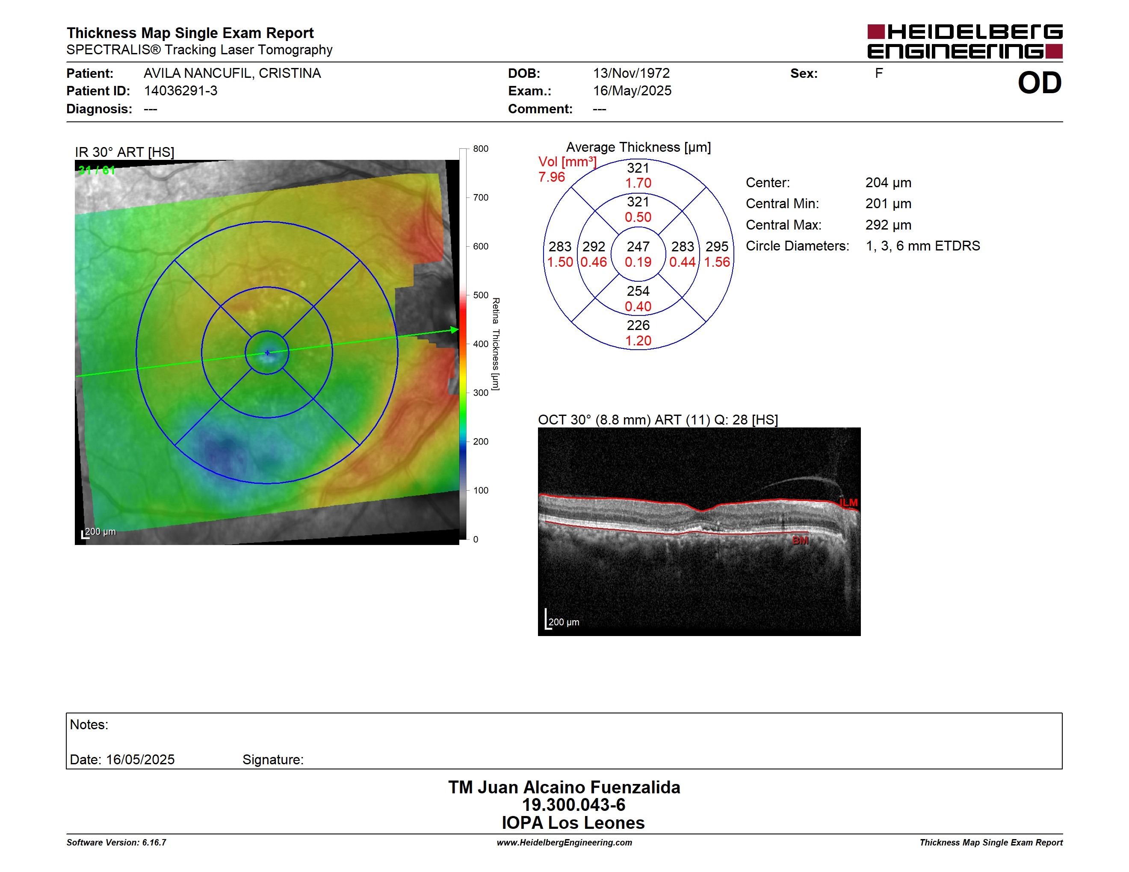Click the footer 'Thickness Map Single Exam Report' text
Screen dimensions: 1129x872
click(991, 843)
